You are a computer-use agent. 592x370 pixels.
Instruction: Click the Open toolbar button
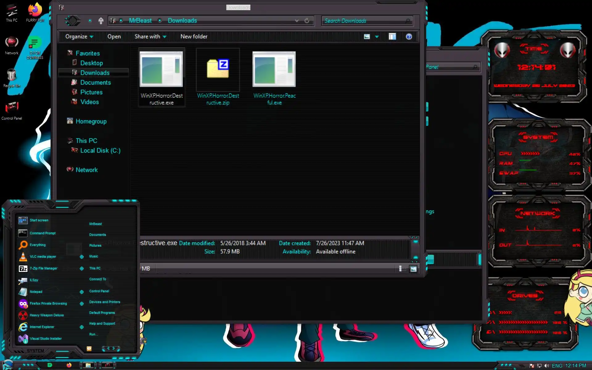pos(114,37)
